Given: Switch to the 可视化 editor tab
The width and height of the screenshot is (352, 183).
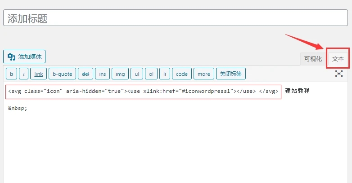Looking at the screenshot, I should pyautogui.click(x=313, y=59).
